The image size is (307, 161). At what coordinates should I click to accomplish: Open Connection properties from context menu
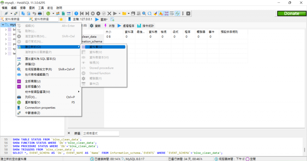coord(49,108)
